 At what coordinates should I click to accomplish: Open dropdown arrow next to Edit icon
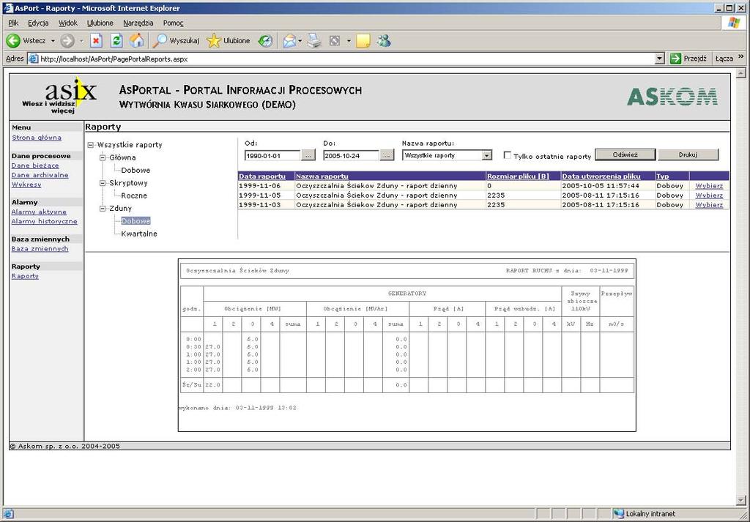pos(349,41)
